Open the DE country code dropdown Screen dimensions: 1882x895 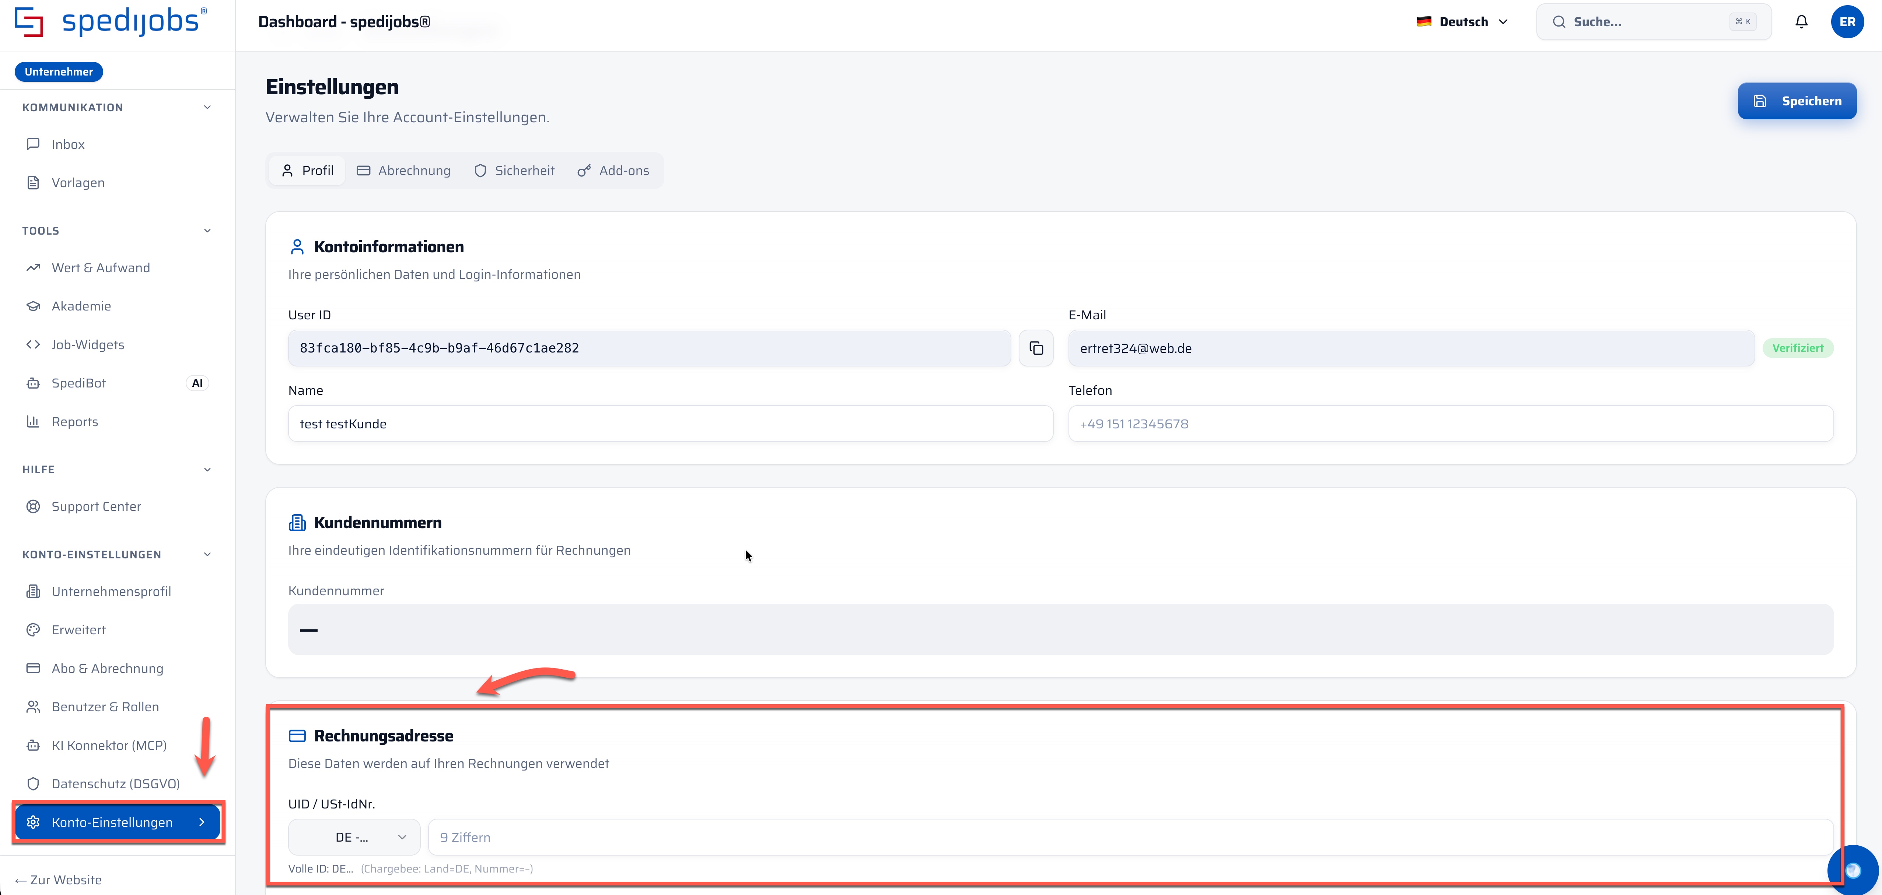pos(354,837)
